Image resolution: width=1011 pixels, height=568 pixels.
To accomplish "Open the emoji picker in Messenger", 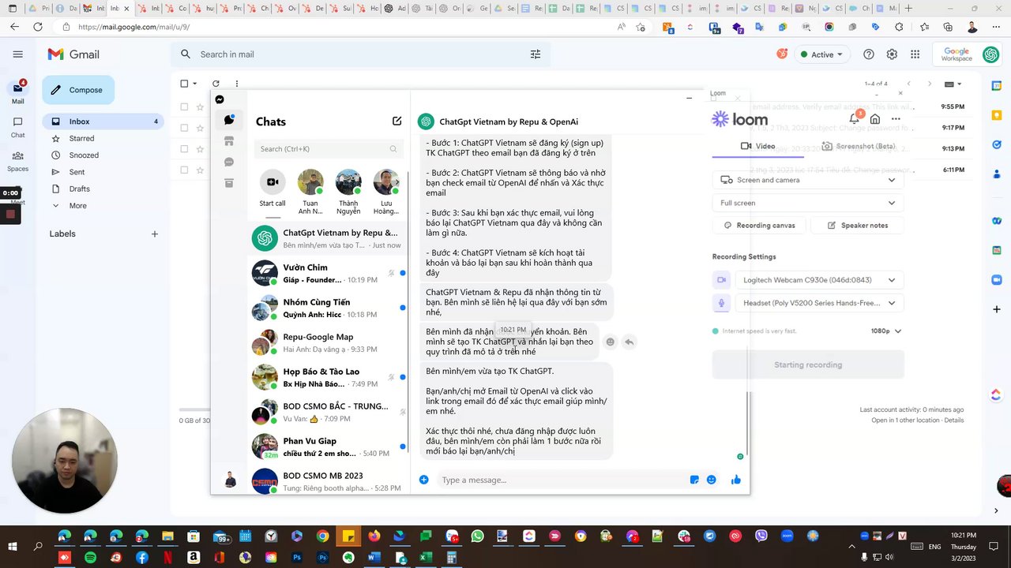I will pyautogui.click(x=712, y=480).
